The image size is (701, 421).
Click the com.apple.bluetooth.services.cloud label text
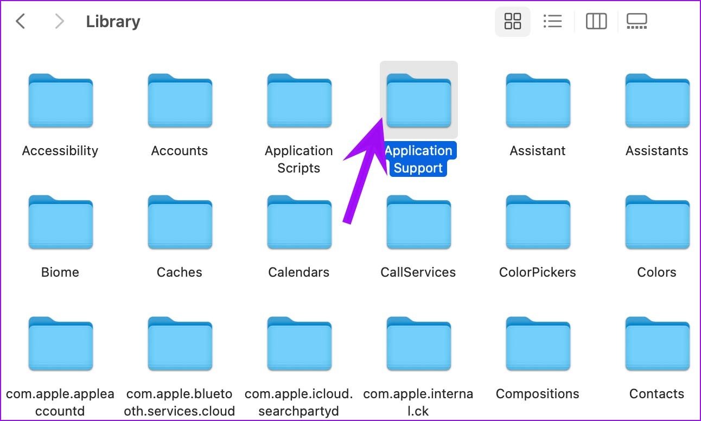point(180,403)
